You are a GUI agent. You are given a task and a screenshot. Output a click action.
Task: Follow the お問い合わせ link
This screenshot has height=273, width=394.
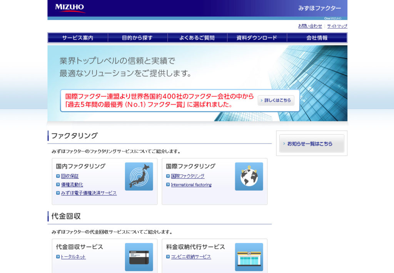[x=311, y=26]
